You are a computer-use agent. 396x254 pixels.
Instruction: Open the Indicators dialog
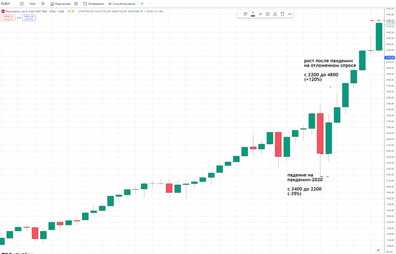pyautogui.click(x=60, y=4)
